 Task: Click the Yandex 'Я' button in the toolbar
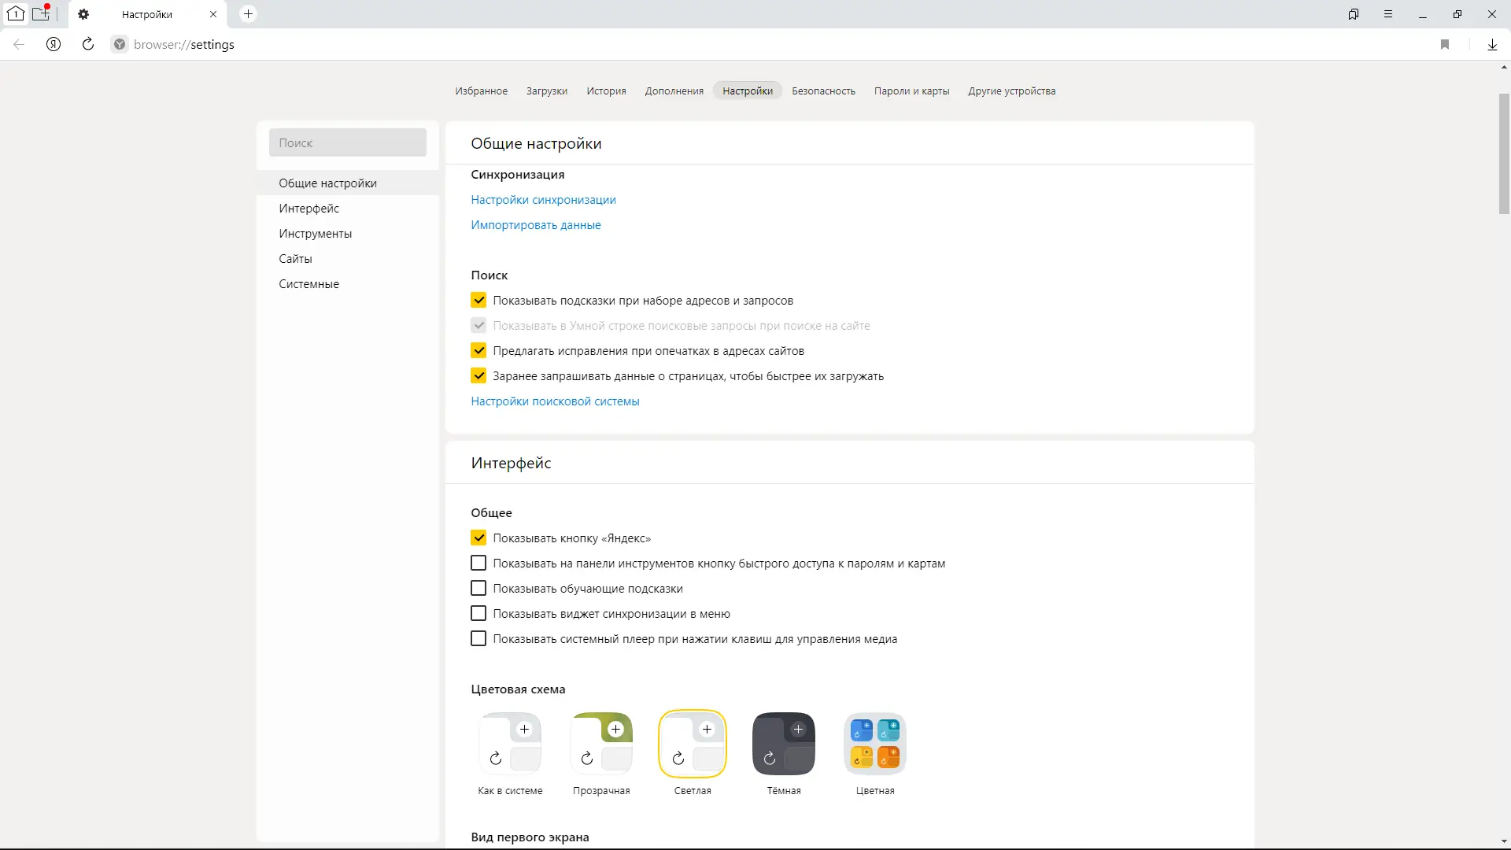54,44
